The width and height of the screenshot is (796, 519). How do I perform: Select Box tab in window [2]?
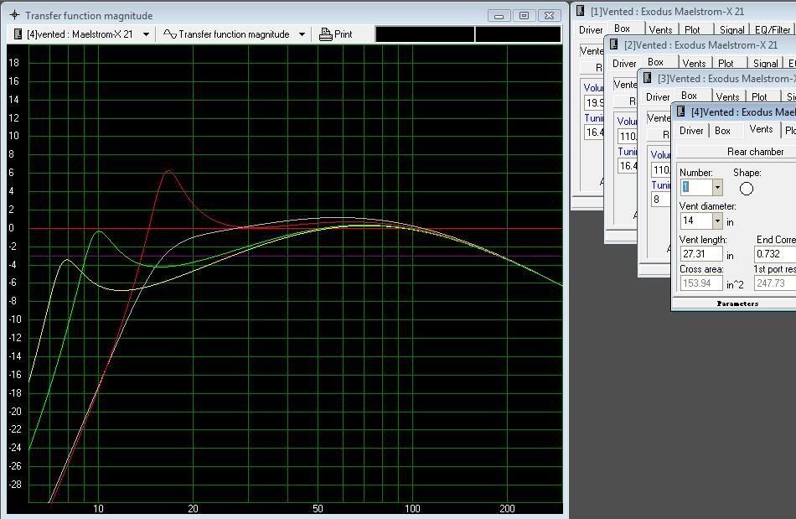[655, 62]
